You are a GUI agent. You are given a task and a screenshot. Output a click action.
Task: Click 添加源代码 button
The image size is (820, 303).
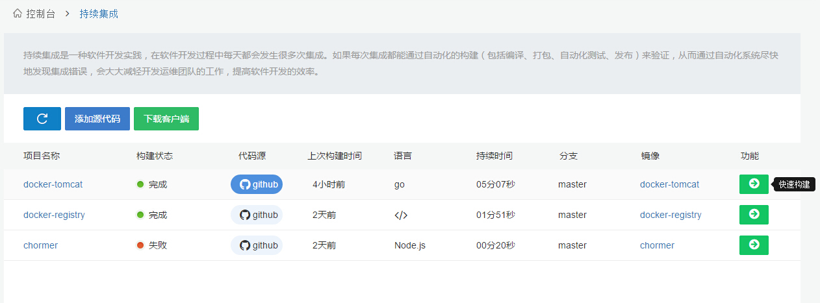pyautogui.click(x=97, y=119)
